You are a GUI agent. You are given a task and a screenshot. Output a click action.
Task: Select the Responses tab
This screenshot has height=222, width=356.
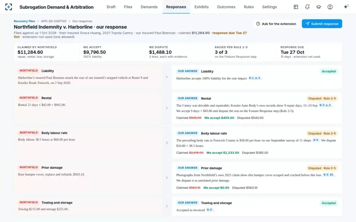coord(176,7)
